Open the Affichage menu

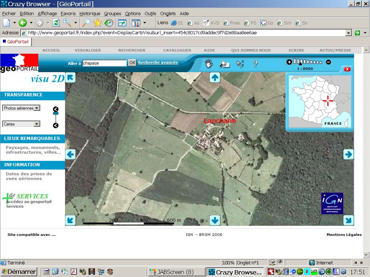tap(47, 13)
